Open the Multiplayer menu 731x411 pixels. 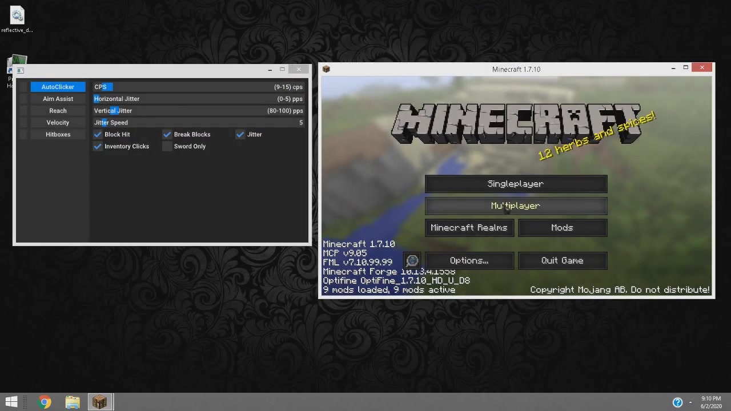[x=516, y=205]
